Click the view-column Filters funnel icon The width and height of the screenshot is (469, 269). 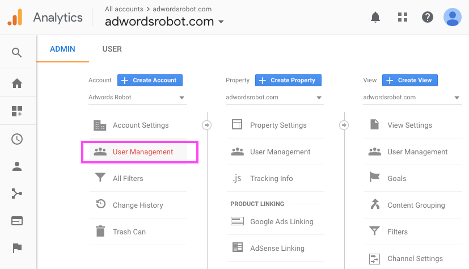click(x=374, y=231)
